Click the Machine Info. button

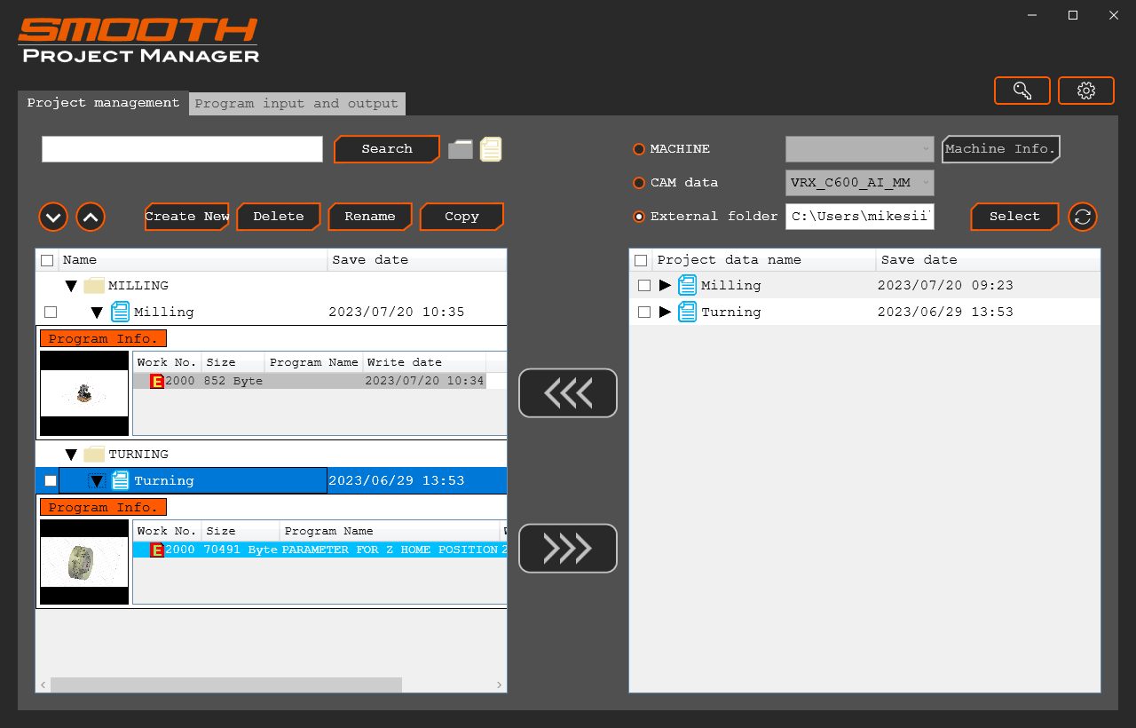[1000, 149]
